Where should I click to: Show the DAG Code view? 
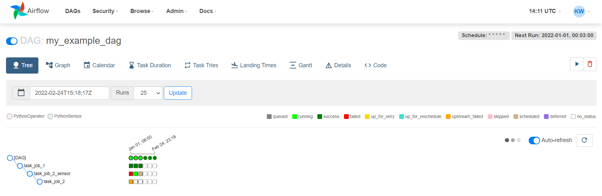375,65
